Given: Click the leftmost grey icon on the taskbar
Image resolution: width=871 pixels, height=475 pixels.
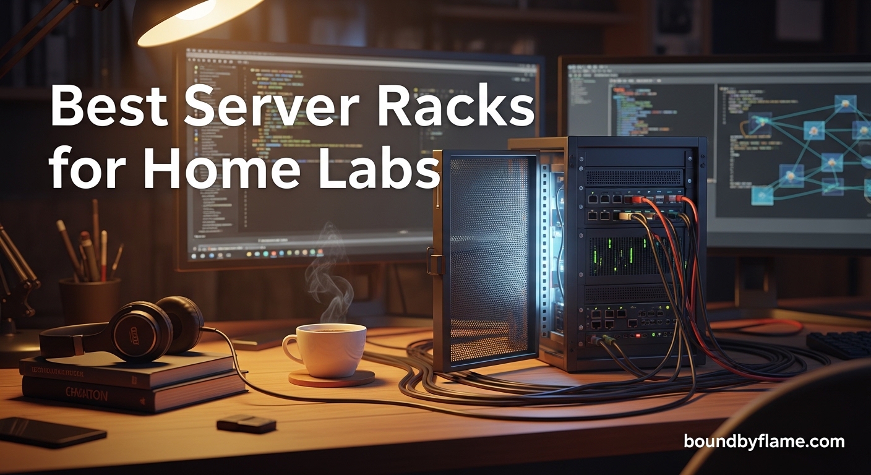Looking at the screenshot, I should coord(194,255).
